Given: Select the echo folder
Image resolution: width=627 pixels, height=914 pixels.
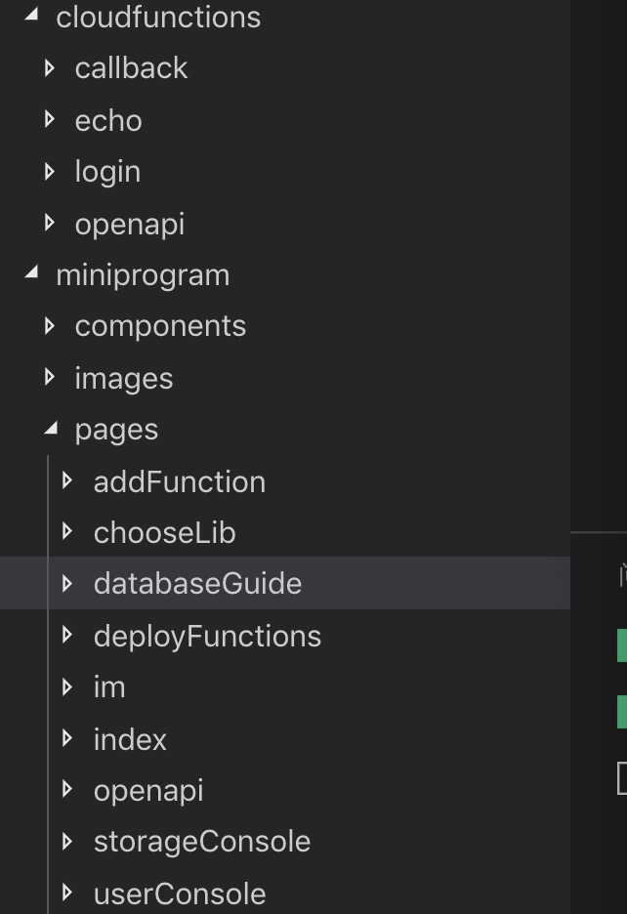Looking at the screenshot, I should [x=108, y=120].
